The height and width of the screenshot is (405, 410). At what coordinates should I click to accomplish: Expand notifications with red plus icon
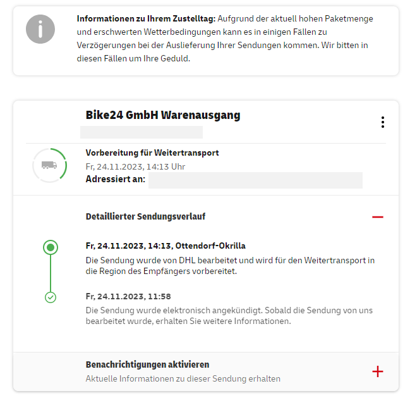378,371
